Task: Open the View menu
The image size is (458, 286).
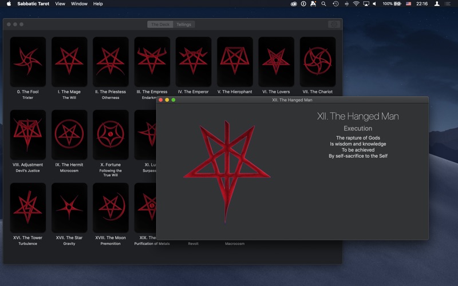Action: click(x=60, y=4)
